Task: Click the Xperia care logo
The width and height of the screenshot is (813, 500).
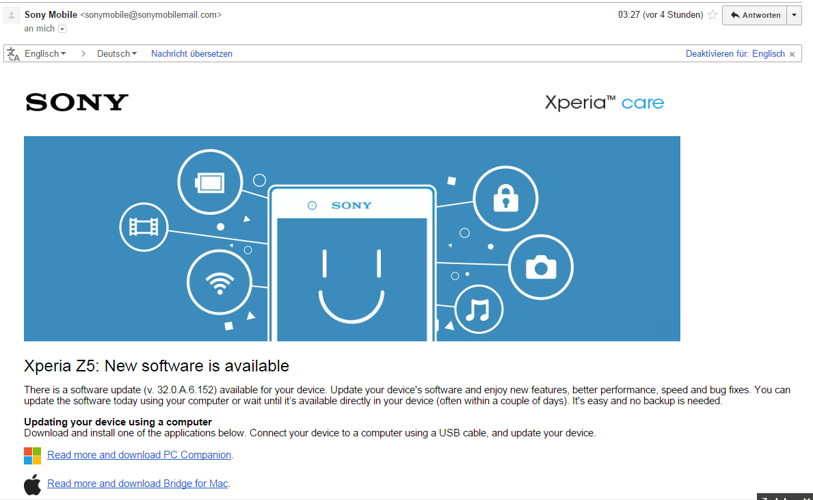Action: [604, 102]
